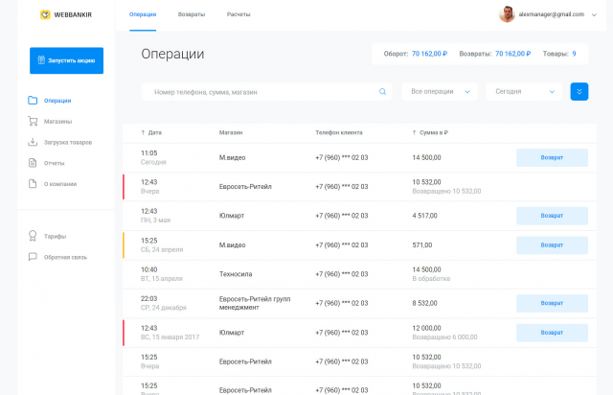This screenshot has width=613, height=395.
Task: Click Возврат for the 571,00 М.видео row
Action: (552, 245)
